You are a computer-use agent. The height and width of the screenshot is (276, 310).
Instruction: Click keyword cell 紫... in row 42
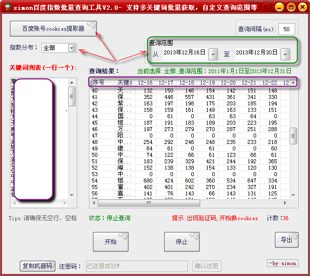pos(124,103)
